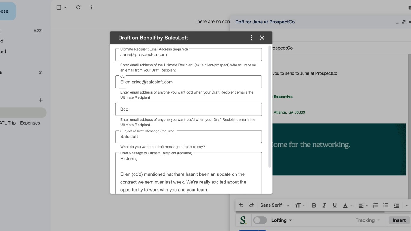Screen dimensions: 411x231
Task: Open the Tracking dropdown
Action: point(367,220)
